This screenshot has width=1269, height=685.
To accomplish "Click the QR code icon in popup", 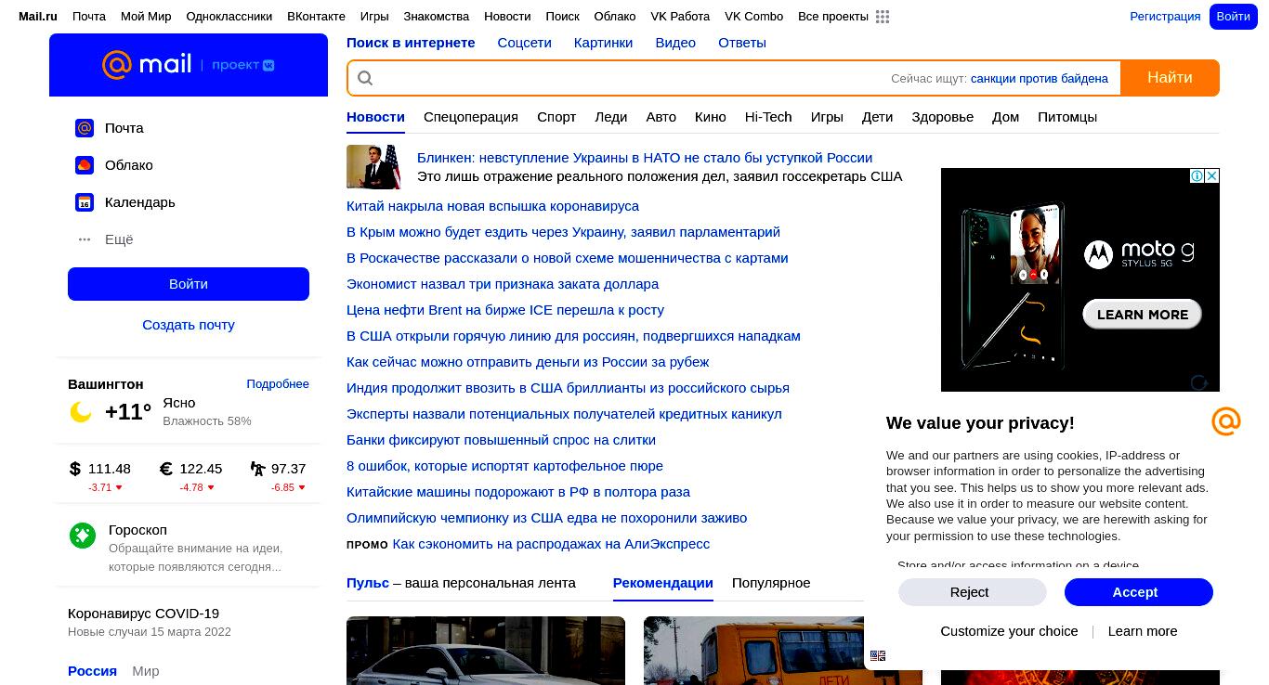I will [x=878, y=655].
